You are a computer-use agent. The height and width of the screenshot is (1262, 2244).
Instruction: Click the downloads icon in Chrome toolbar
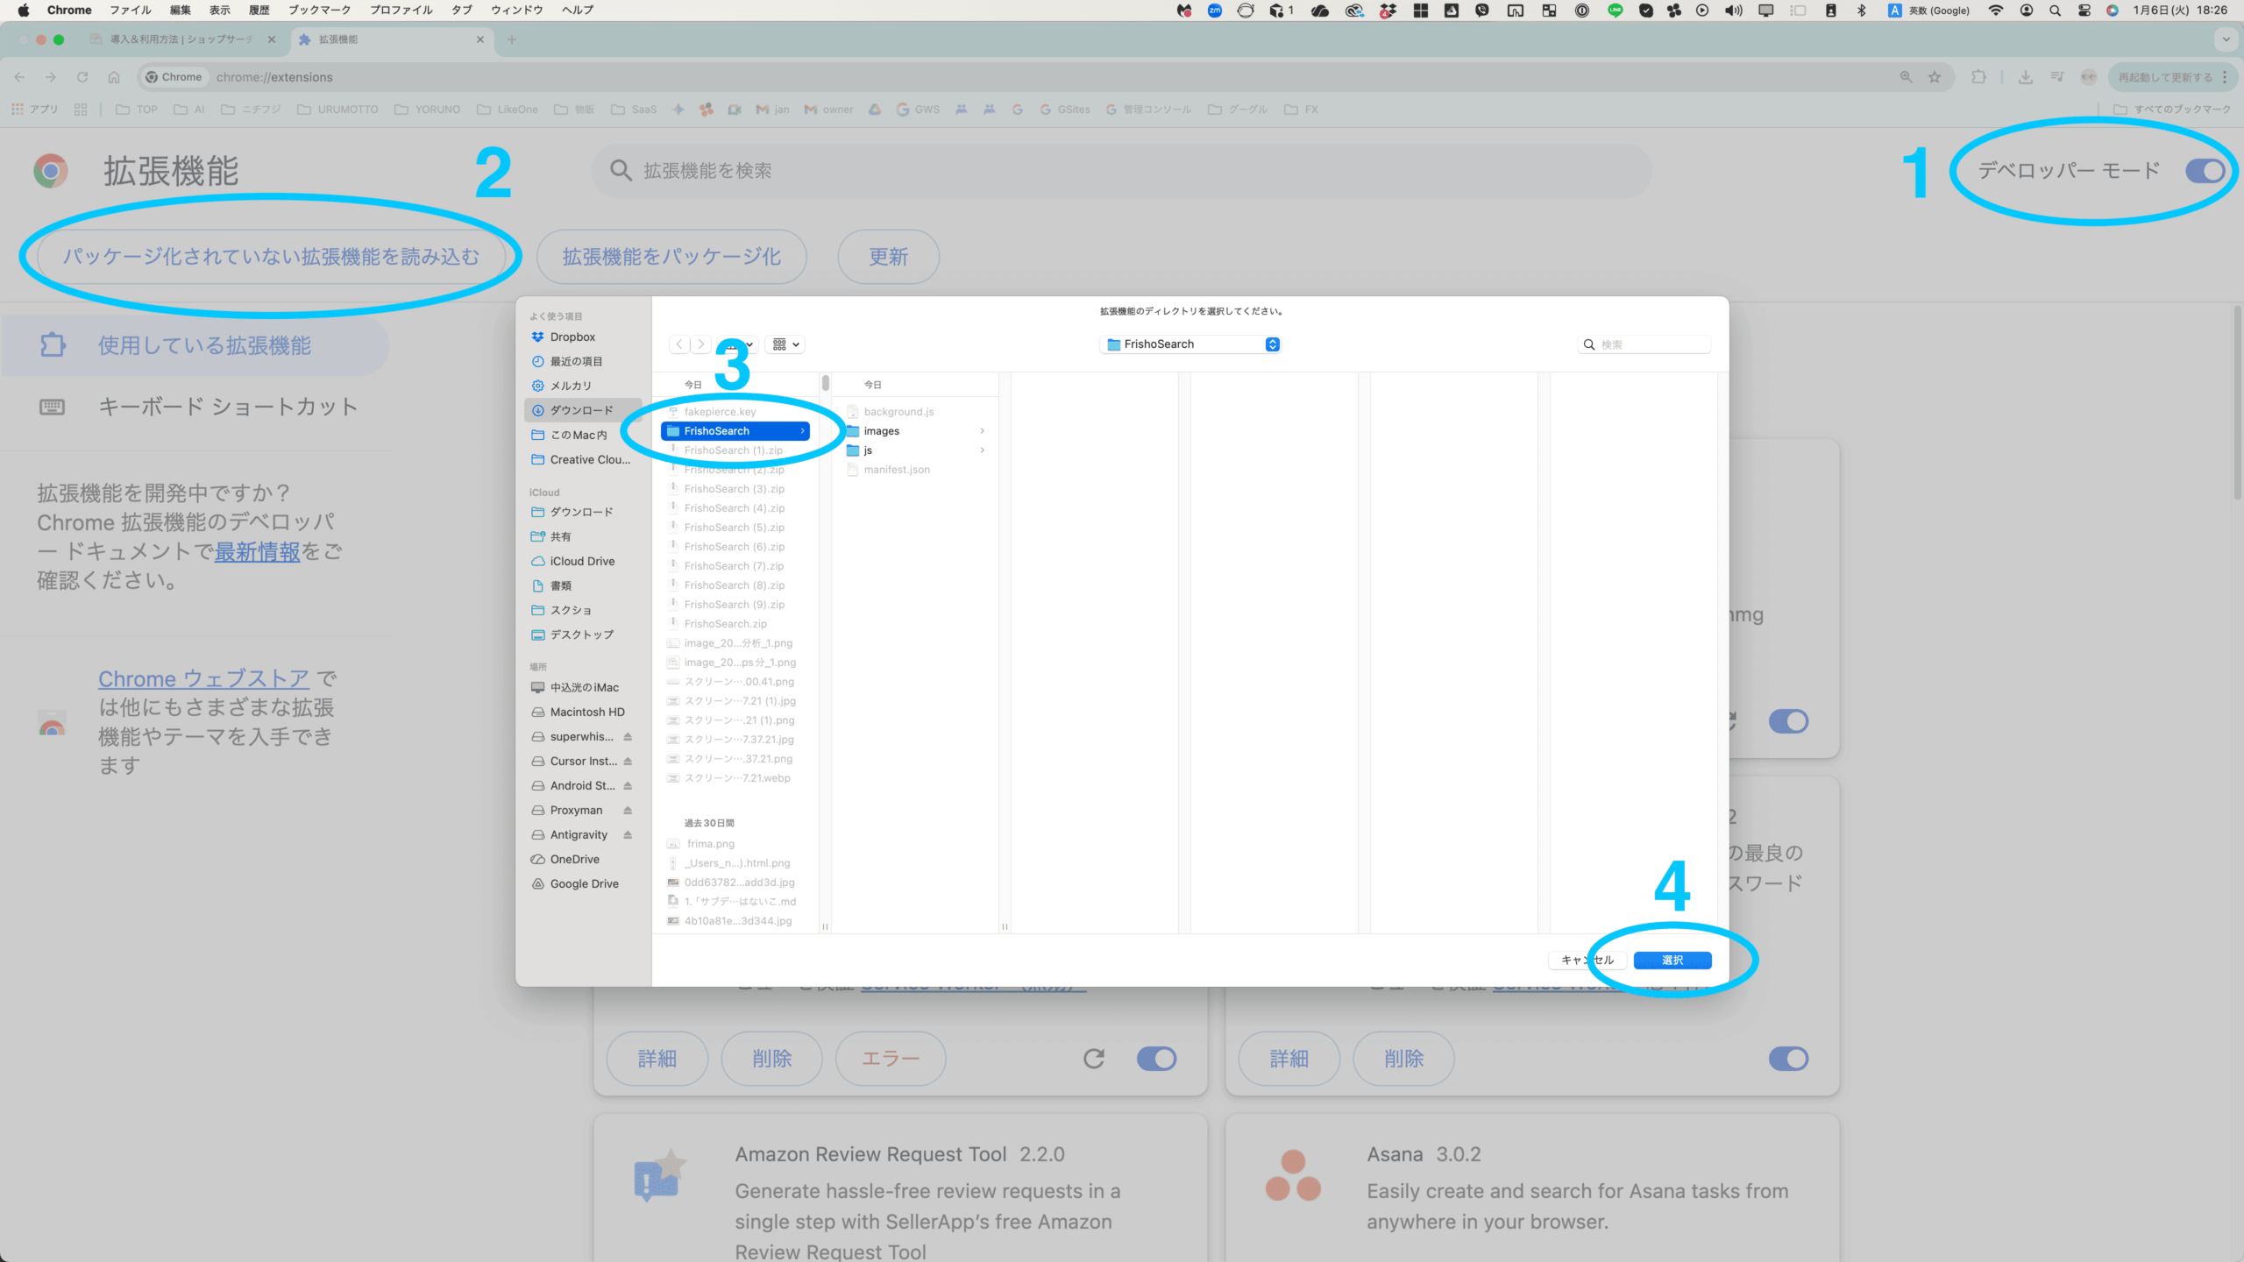[2026, 77]
